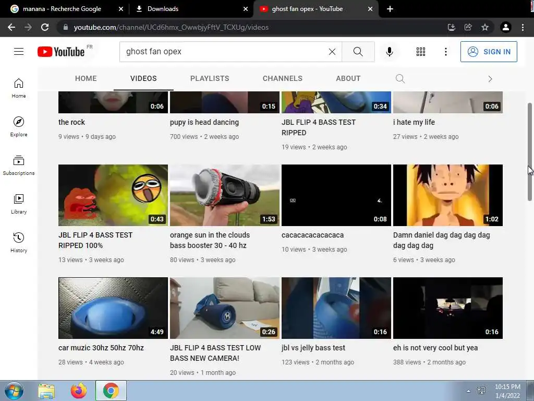
Task: Go back with browser back arrow
Action: (x=11, y=27)
